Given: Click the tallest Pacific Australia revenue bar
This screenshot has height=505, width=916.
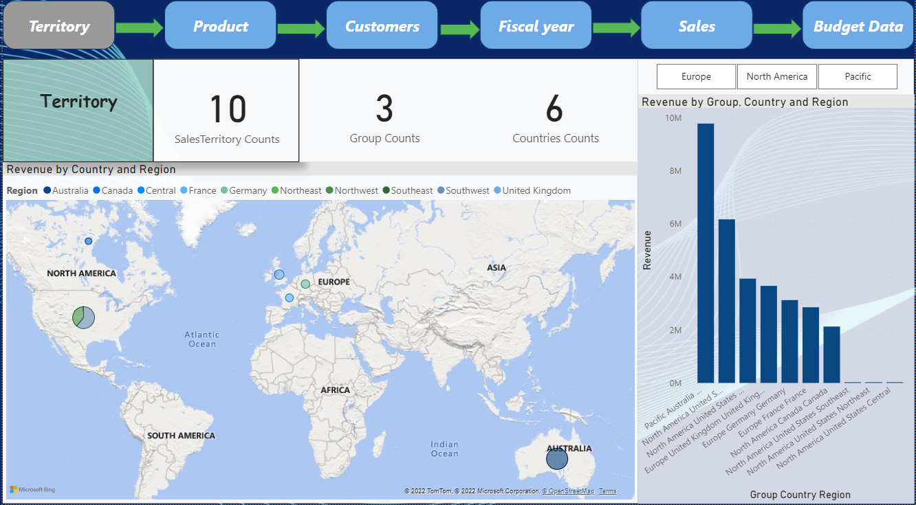Looking at the screenshot, I should coord(704,254).
